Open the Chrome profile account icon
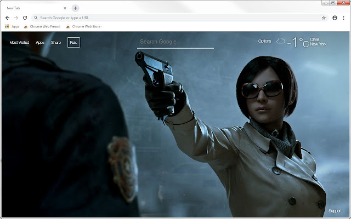 (335, 18)
